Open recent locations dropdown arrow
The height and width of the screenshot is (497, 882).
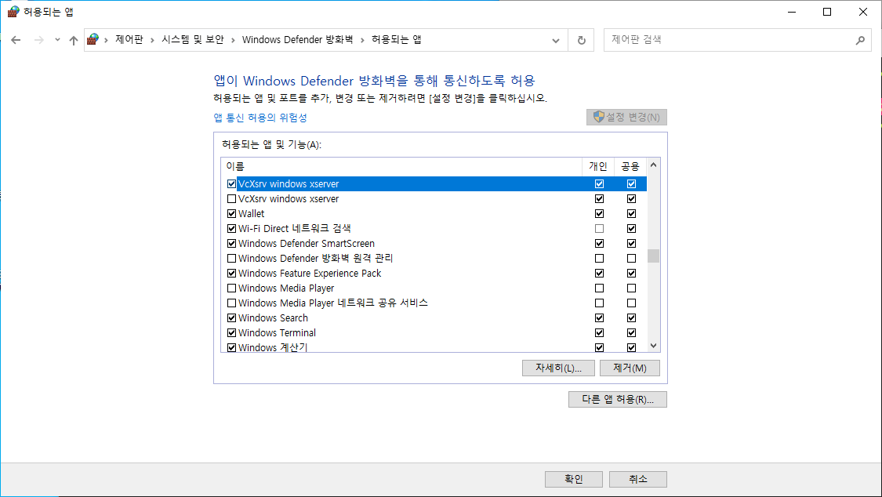tap(57, 40)
